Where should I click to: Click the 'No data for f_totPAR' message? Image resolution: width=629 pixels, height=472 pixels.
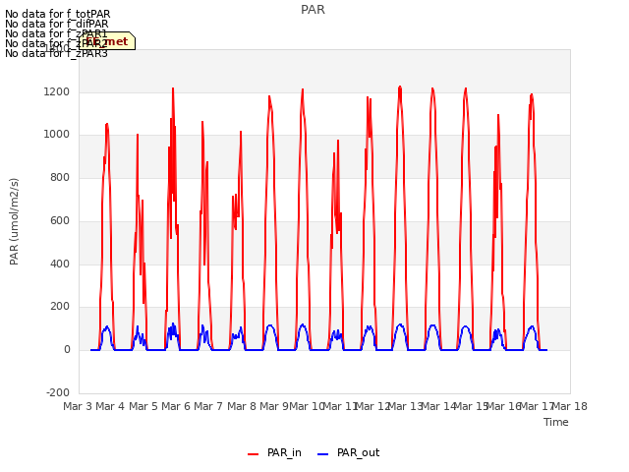coord(58,15)
